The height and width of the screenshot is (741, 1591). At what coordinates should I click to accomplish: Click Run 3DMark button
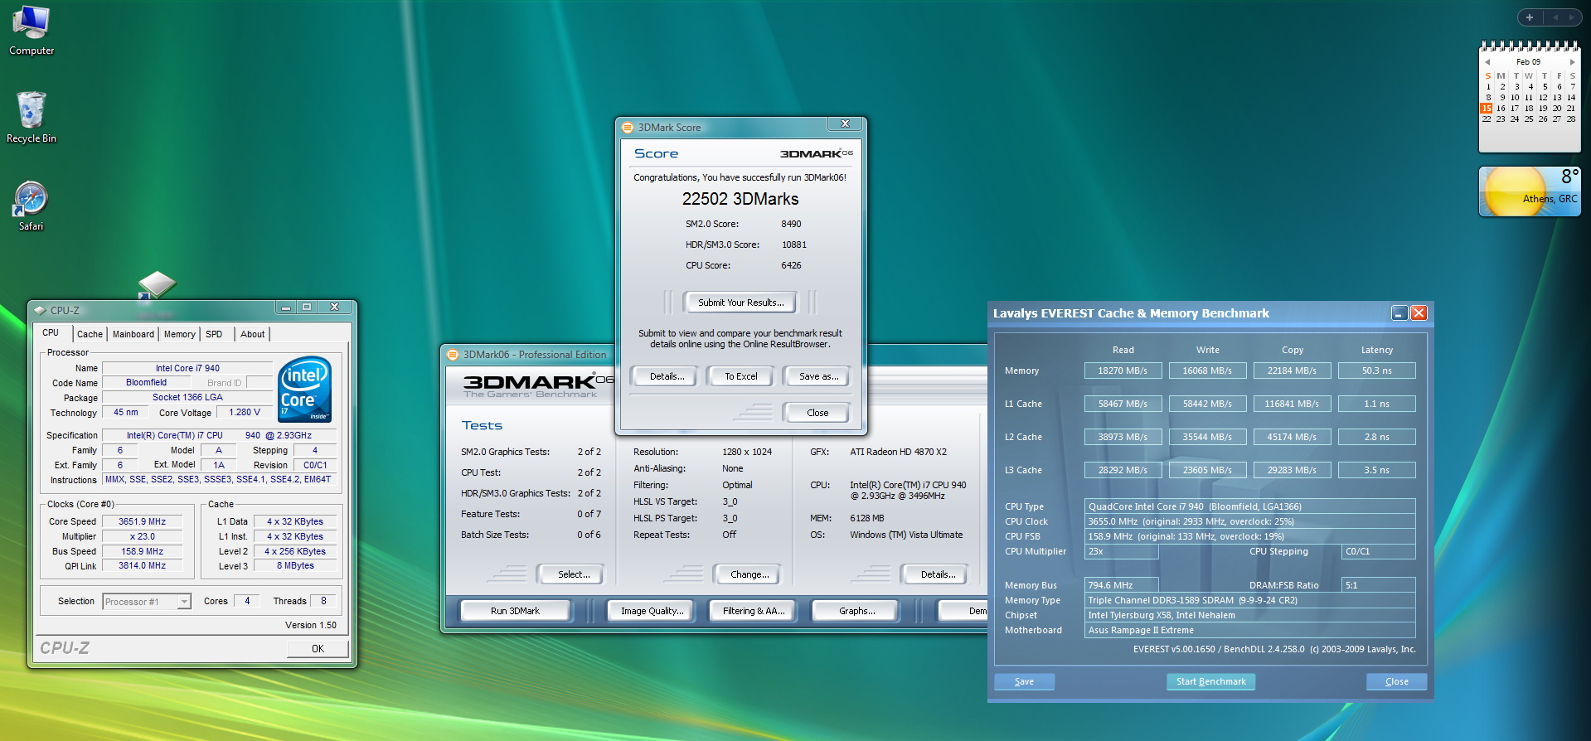coord(515,611)
